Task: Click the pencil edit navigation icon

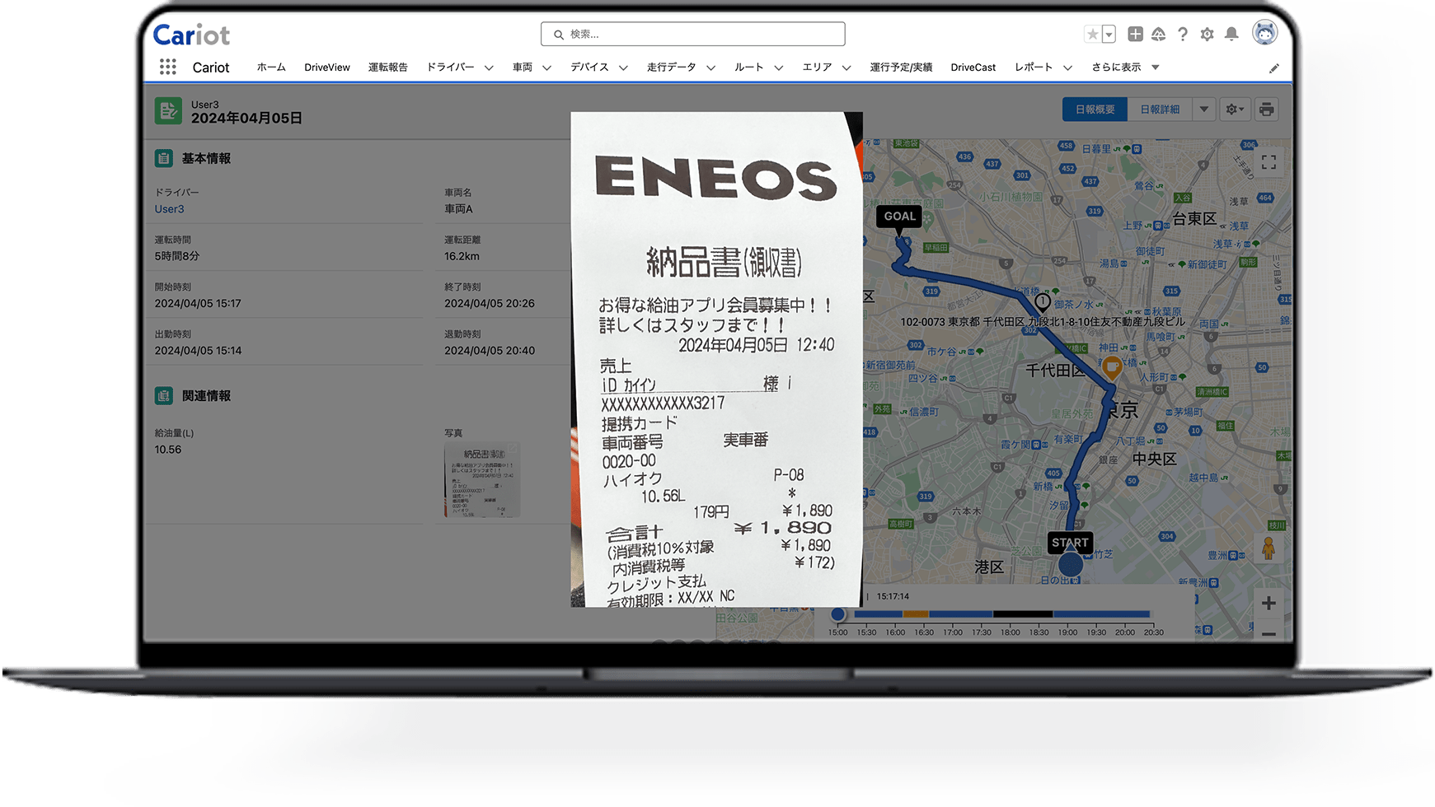Action: coord(1274,68)
